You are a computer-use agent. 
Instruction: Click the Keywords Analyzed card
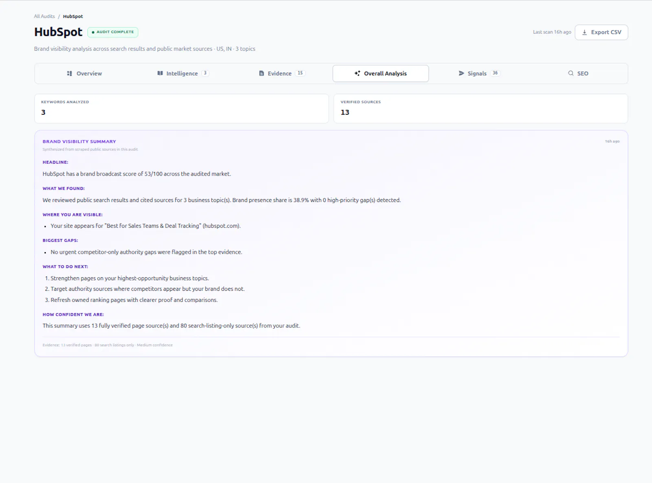coord(181,108)
